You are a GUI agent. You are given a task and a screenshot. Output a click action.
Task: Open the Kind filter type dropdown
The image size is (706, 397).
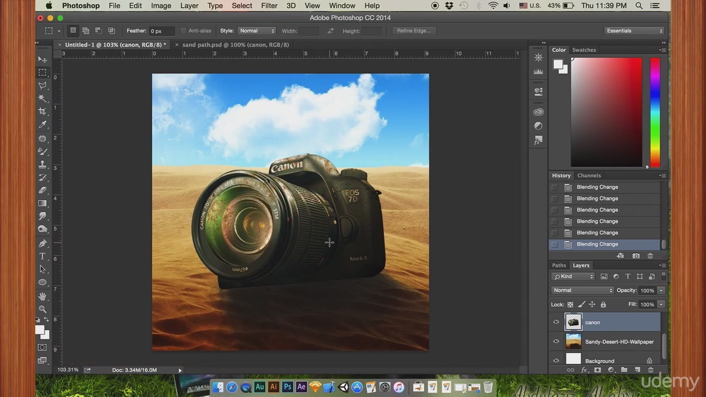pyautogui.click(x=573, y=276)
